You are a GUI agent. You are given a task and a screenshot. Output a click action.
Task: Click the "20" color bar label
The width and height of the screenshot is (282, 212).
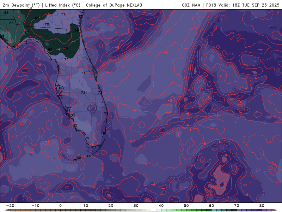(x=111, y=206)
